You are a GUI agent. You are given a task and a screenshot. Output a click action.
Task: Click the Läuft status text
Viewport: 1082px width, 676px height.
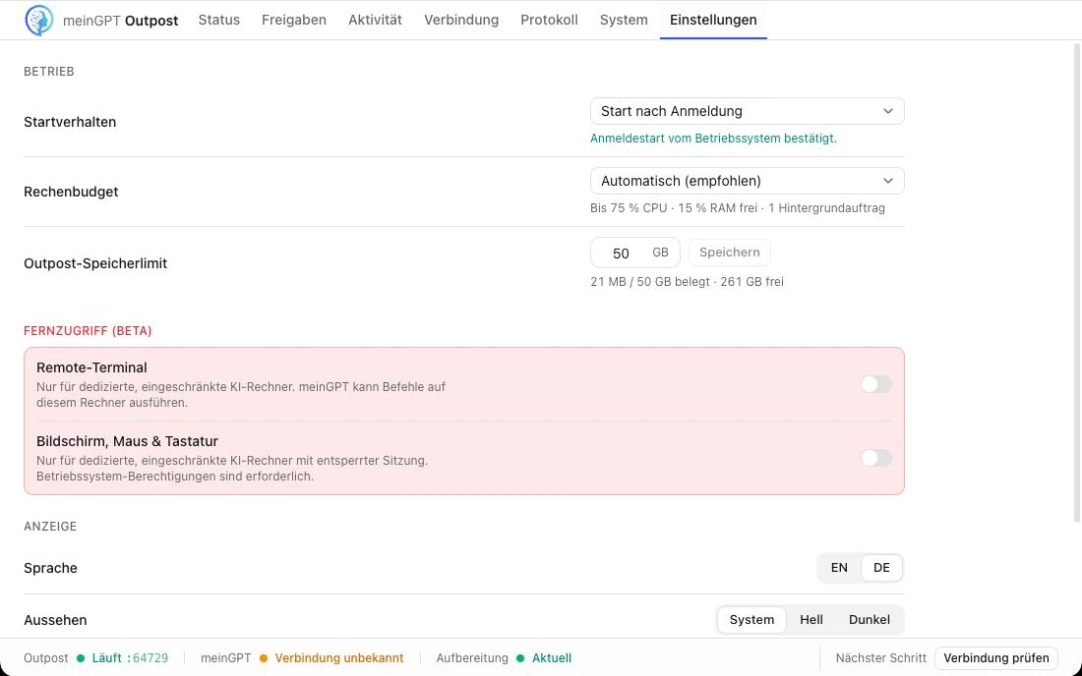[x=107, y=658]
